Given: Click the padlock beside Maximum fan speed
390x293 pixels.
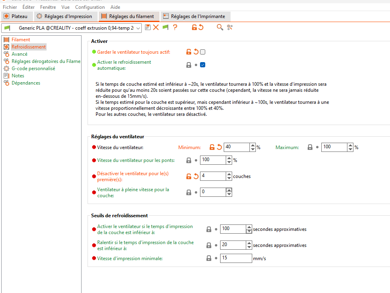Looking at the screenshot, I should (x=310, y=147).
